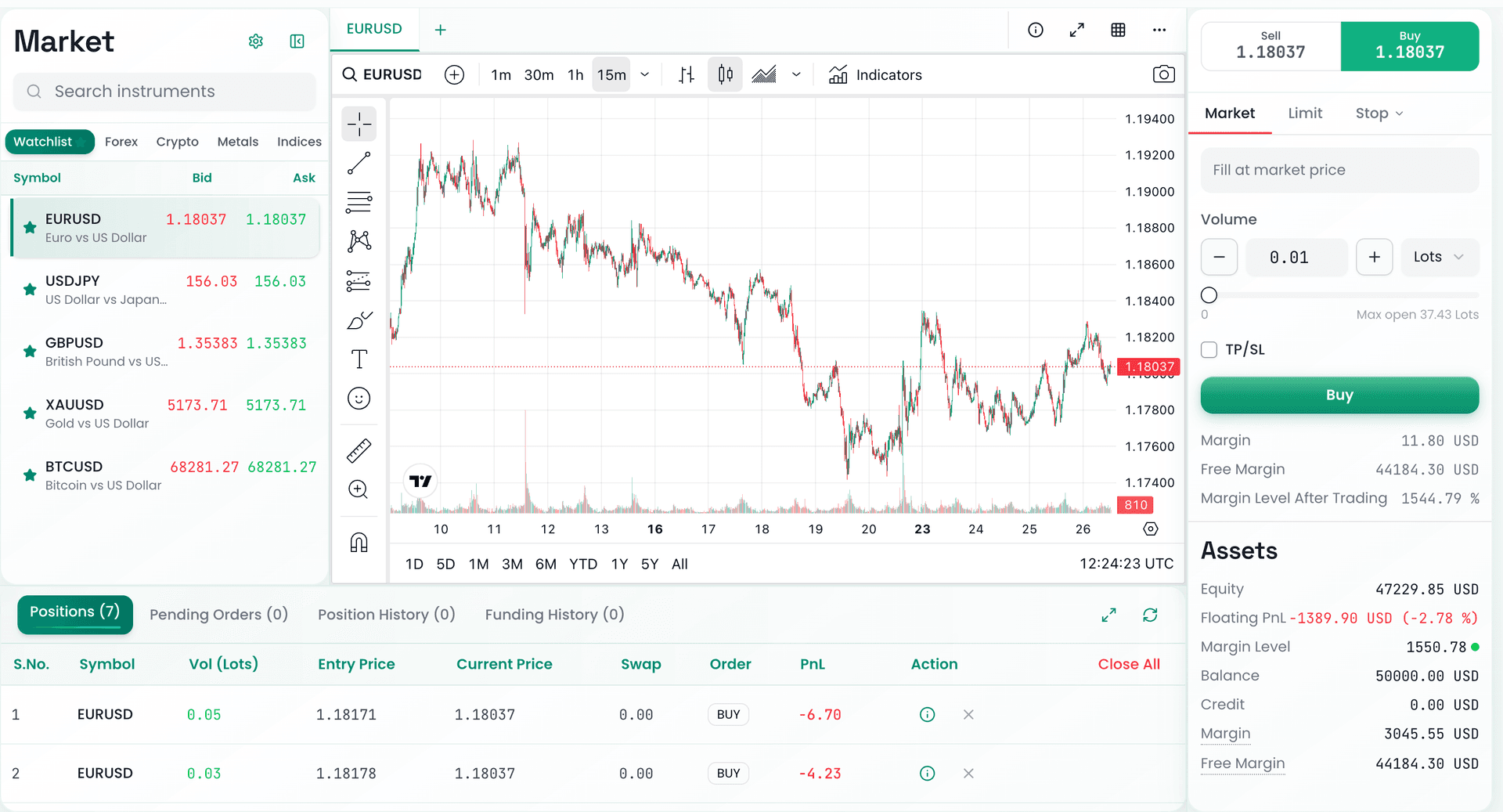Switch to the Limit order tab

(1305, 113)
